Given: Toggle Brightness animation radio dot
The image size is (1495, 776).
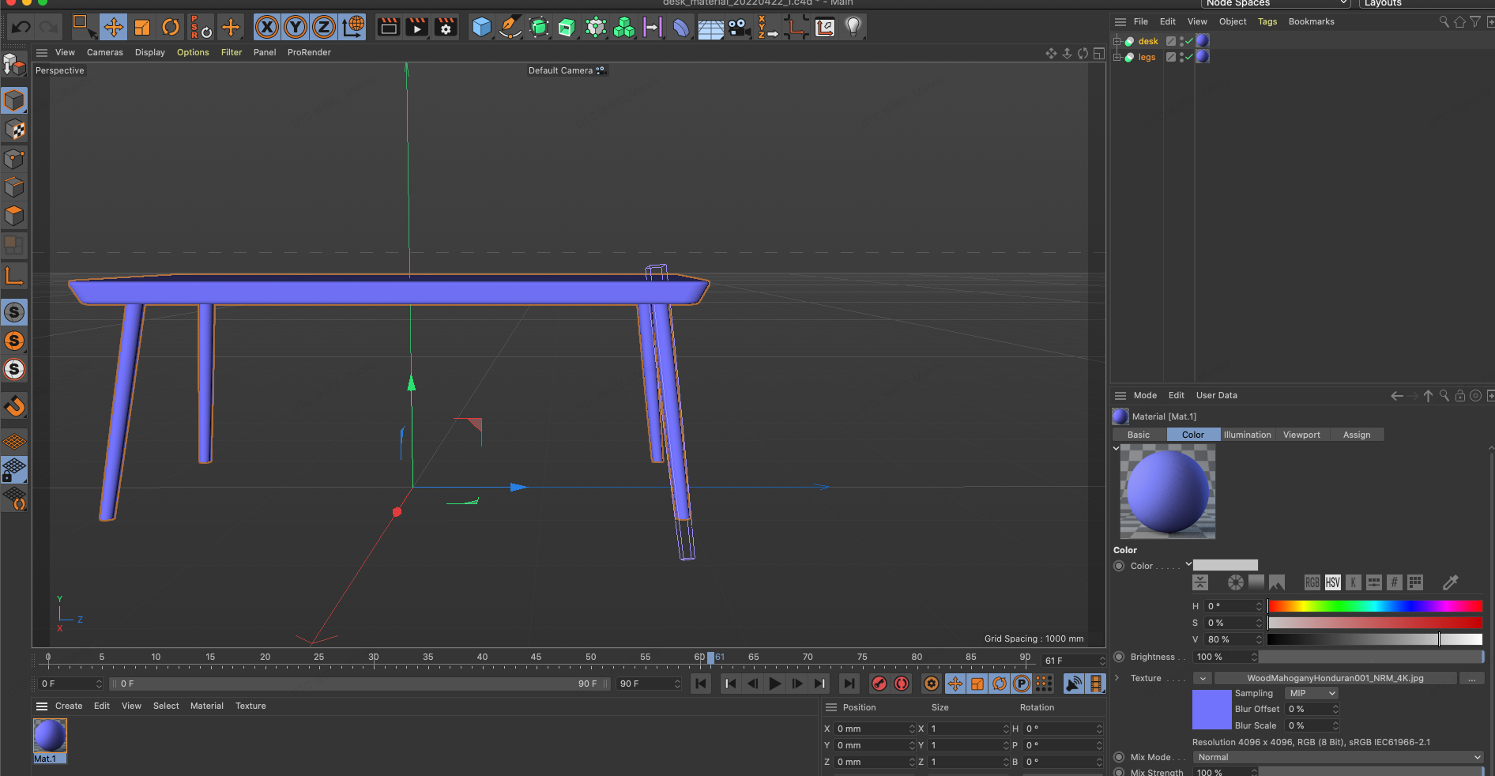Looking at the screenshot, I should pos(1119,657).
